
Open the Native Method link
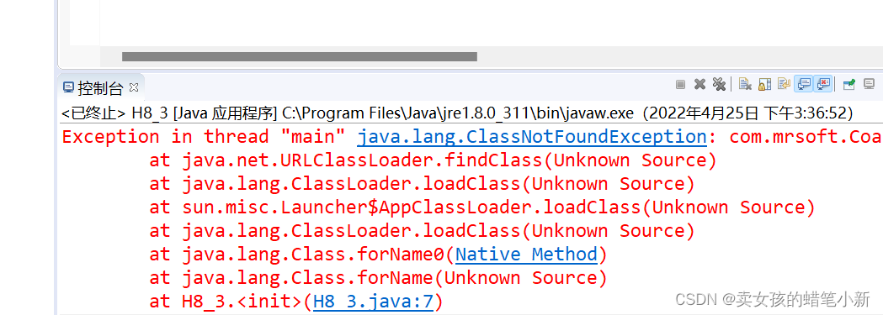526,255
